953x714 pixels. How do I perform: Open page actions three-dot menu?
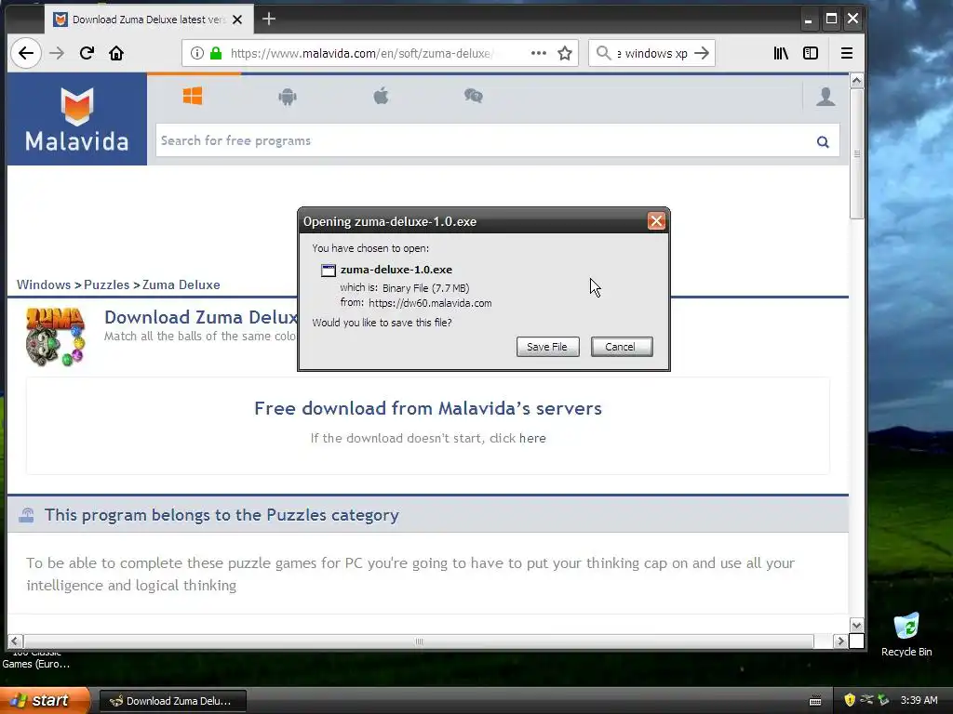click(x=539, y=53)
